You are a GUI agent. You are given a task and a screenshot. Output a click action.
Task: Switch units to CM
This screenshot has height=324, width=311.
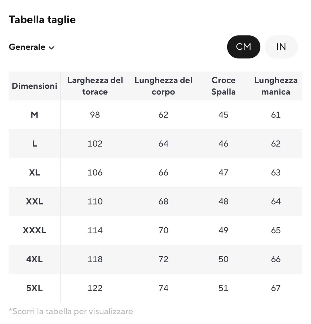(243, 47)
